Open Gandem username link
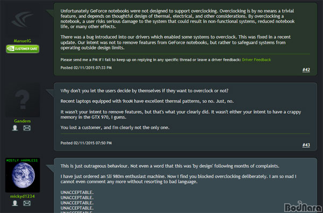 (23, 121)
